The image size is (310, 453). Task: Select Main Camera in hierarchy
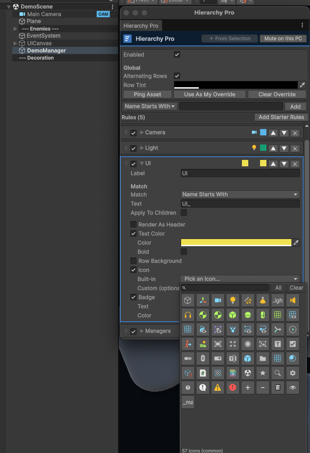pos(44,14)
